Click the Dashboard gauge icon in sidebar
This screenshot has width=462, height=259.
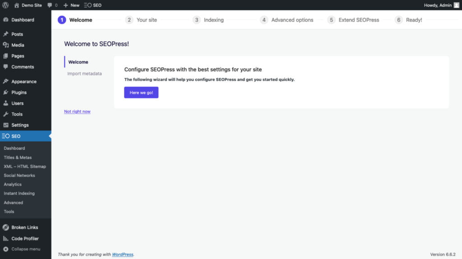[5, 20]
